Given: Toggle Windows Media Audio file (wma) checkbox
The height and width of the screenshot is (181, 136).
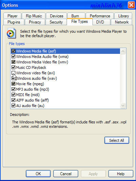Looking at the screenshot, I should (13, 57).
